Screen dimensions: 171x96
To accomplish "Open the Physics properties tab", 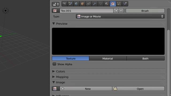I will click(x=125, y=4).
